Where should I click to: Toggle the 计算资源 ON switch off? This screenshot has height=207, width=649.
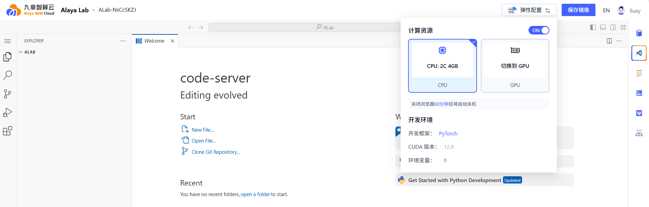click(x=539, y=30)
